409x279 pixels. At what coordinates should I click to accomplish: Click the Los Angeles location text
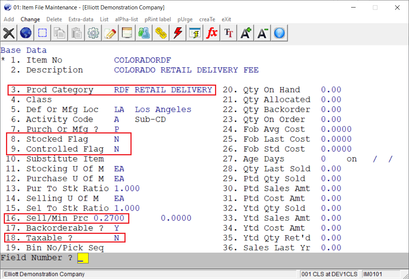(x=163, y=110)
